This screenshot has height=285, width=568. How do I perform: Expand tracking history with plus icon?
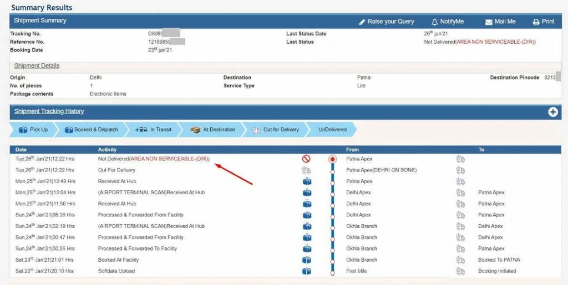click(553, 112)
